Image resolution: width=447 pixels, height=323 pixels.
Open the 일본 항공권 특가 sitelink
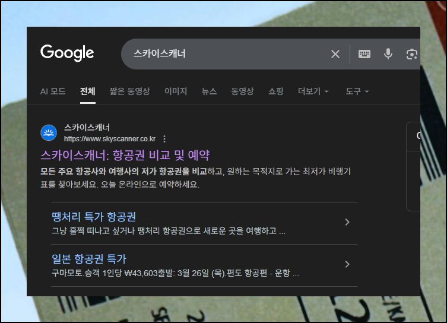click(88, 259)
